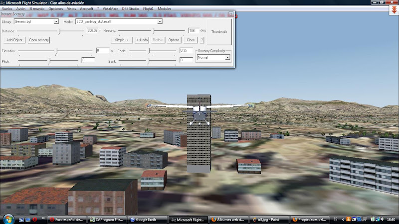
Task: Expand the Library dropdown showing Generic.bgl
Action: pos(56,21)
